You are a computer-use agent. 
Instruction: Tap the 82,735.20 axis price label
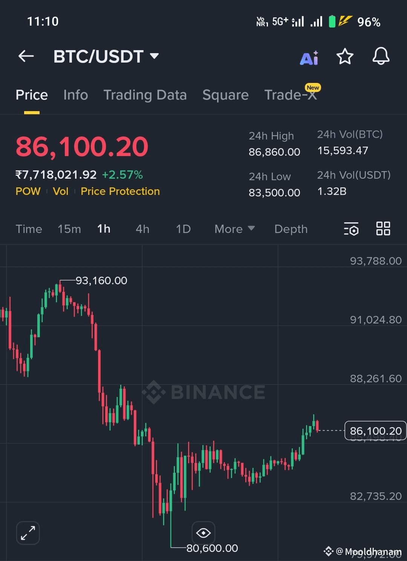pyautogui.click(x=376, y=496)
